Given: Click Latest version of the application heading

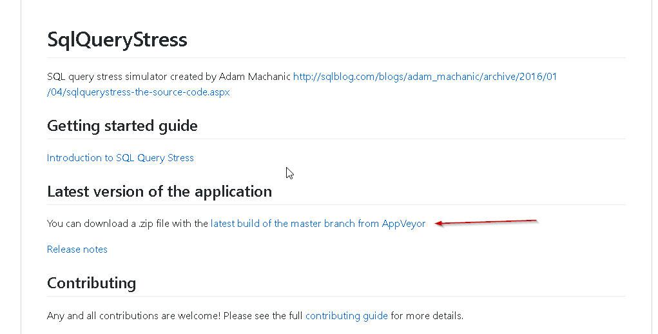Looking at the screenshot, I should click(x=159, y=192).
